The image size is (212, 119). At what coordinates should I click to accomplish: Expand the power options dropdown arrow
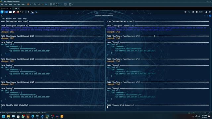pos(30,4)
